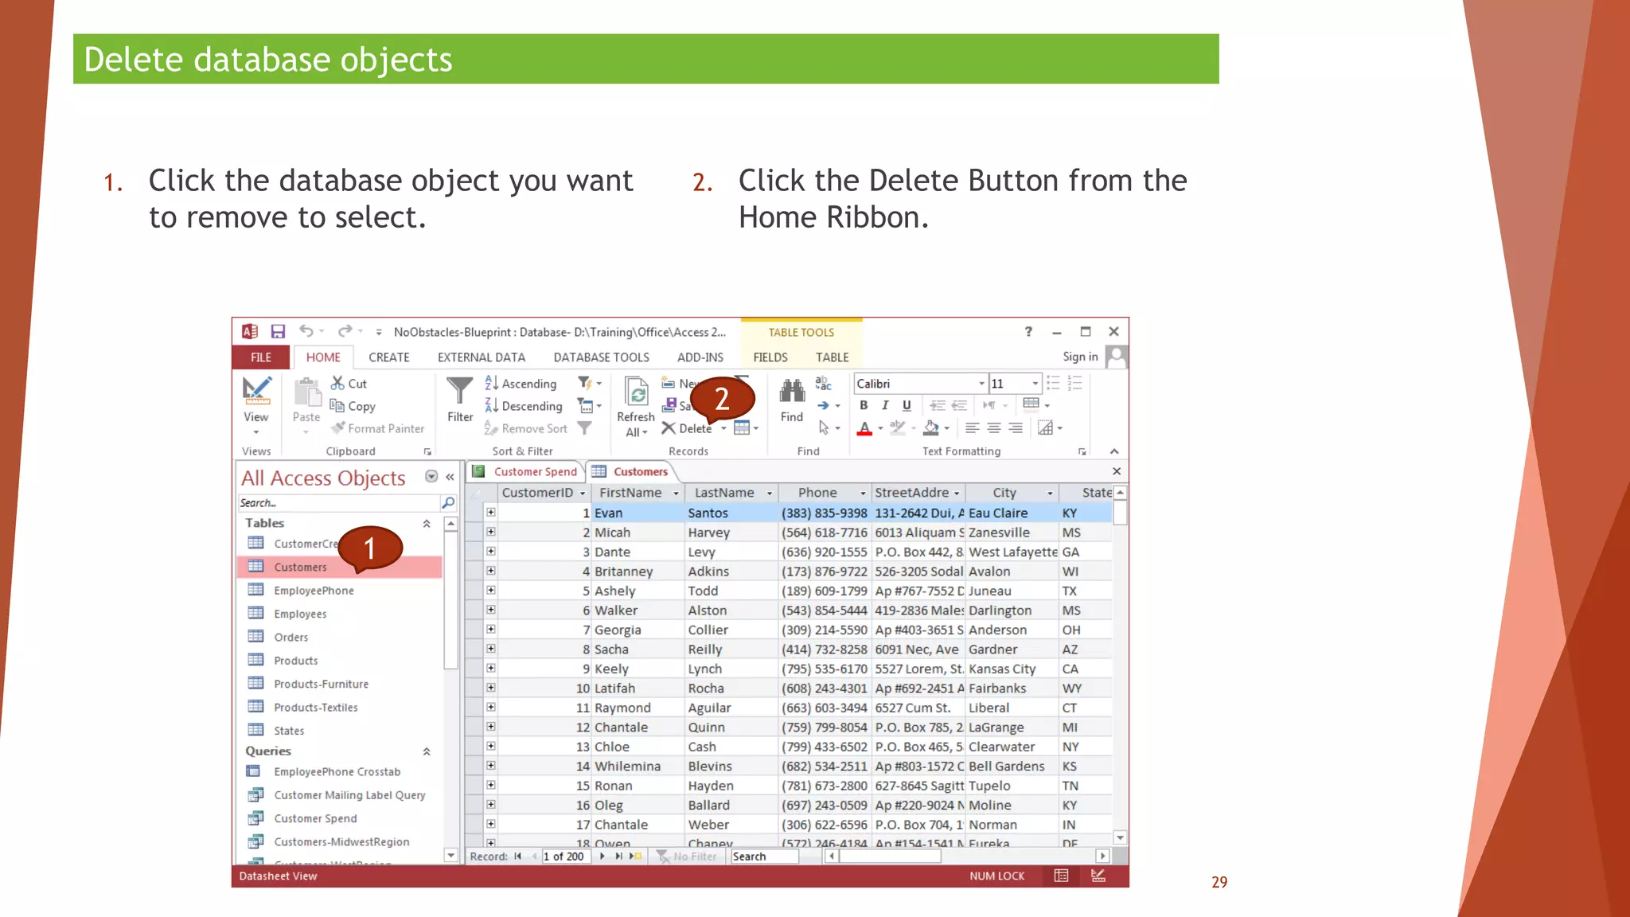Image resolution: width=1630 pixels, height=917 pixels.
Task: Collapse navigation pane with double chevron
Action: 450,477
